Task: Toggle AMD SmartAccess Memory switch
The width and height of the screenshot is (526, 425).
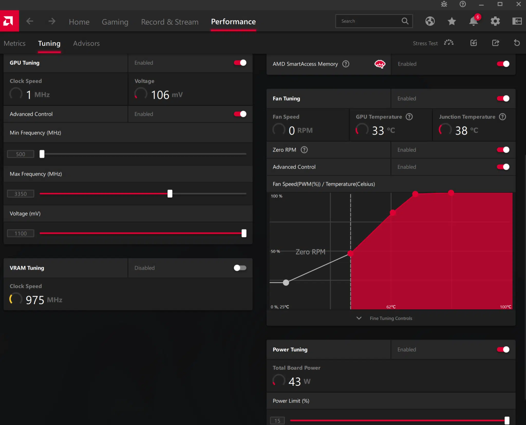Action: click(503, 64)
